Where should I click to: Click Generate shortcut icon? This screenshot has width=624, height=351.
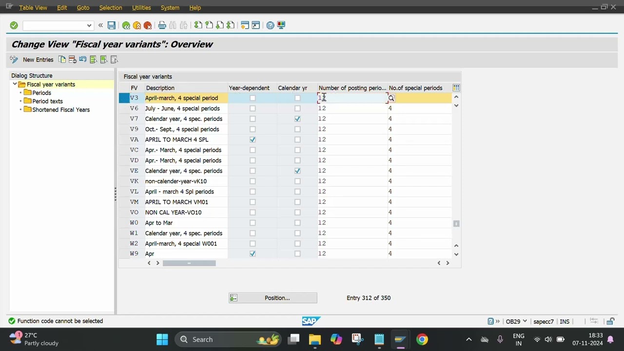pos(255,25)
